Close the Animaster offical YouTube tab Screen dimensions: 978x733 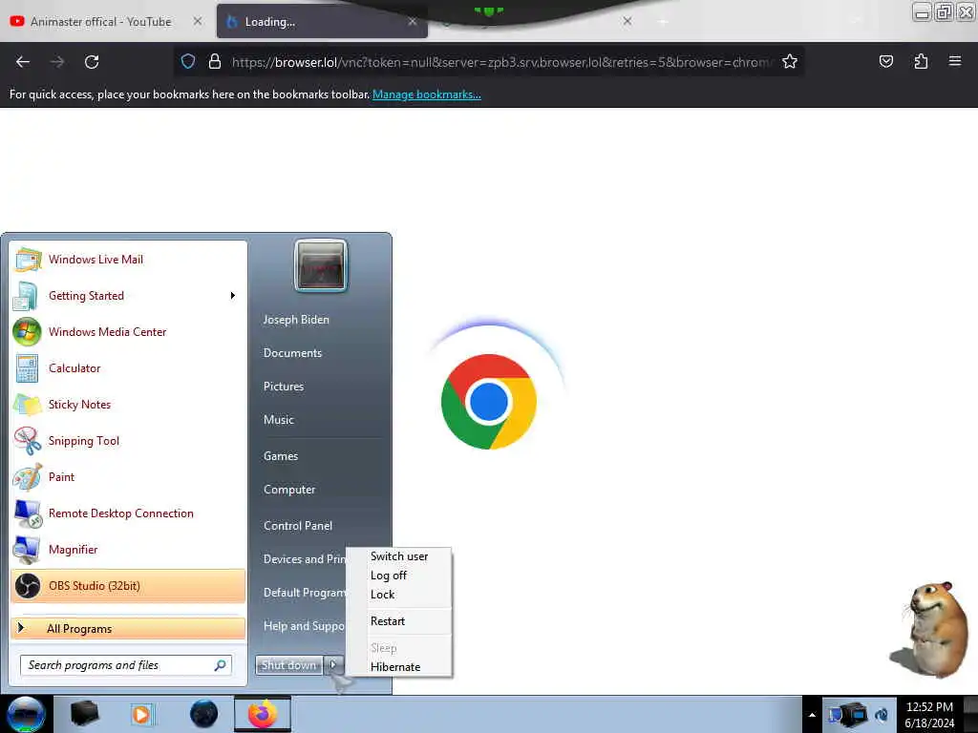(198, 21)
